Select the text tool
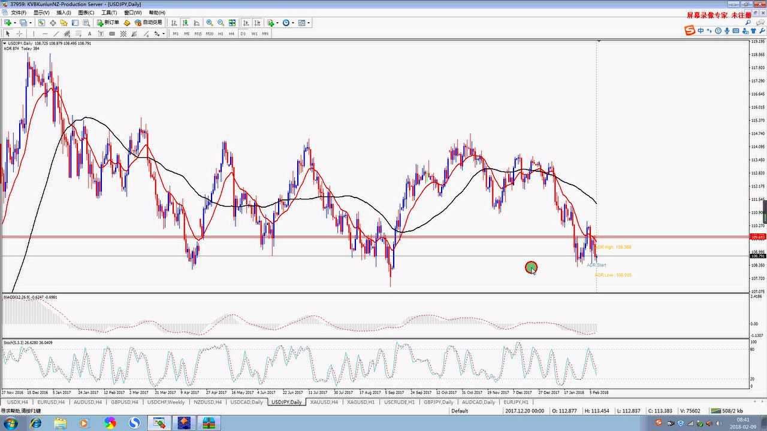Image resolution: width=767 pixels, height=431 pixels. (x=89, y=34)
